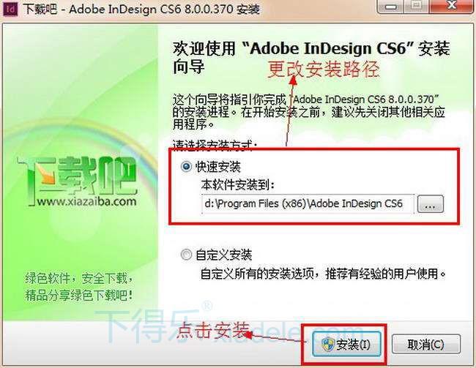Click the 本软件安装到 label
This screenshot has height=368, width=476.
(x=238, y=184)
